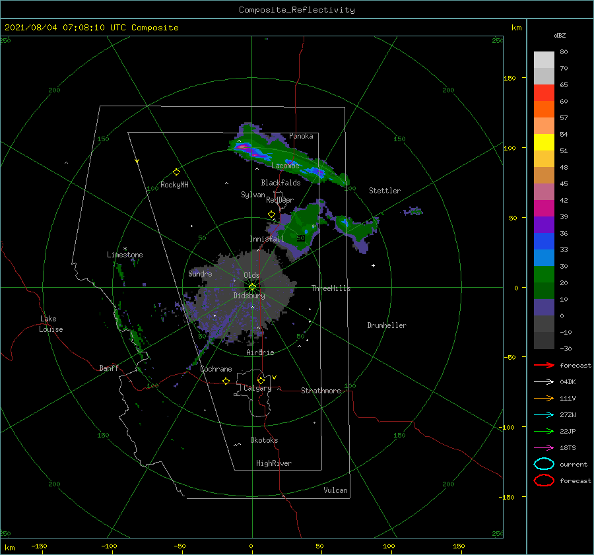This screenshot has width=594, height=555.
Task: Click the Banff label
Action: coord(109,368)
